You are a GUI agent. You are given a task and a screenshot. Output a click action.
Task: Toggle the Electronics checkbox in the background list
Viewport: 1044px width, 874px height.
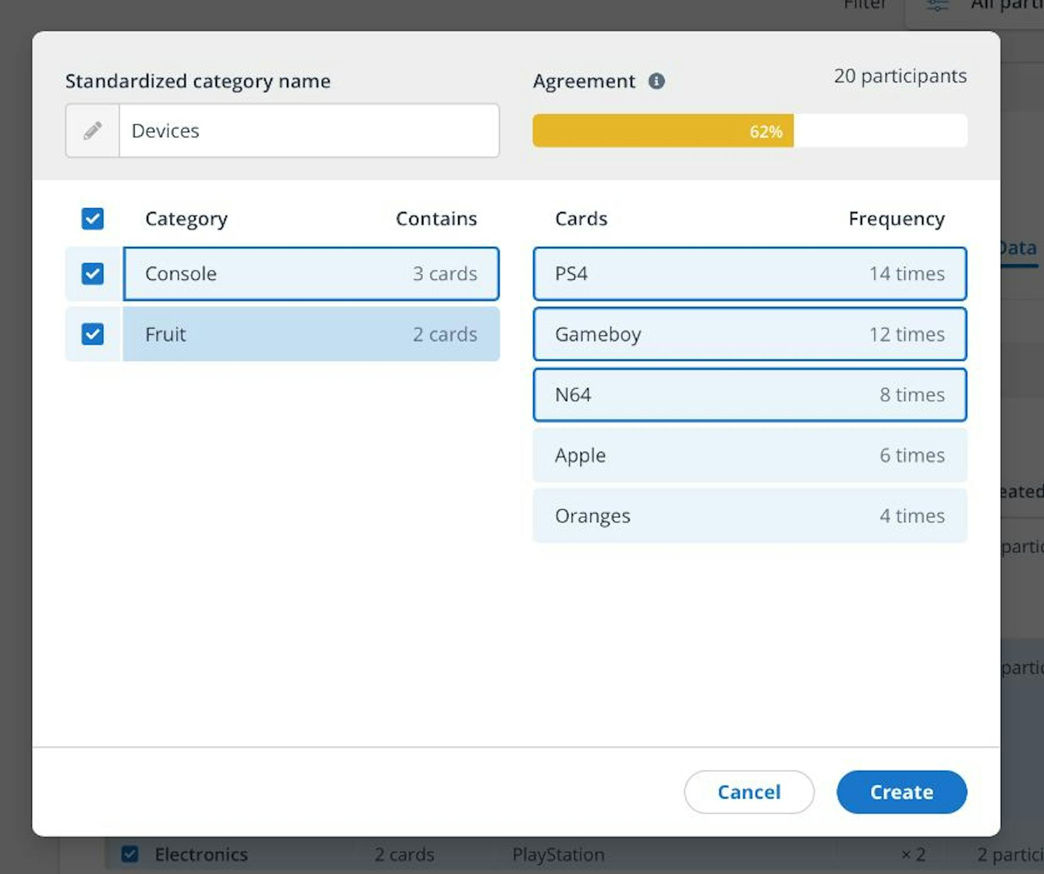130,854
